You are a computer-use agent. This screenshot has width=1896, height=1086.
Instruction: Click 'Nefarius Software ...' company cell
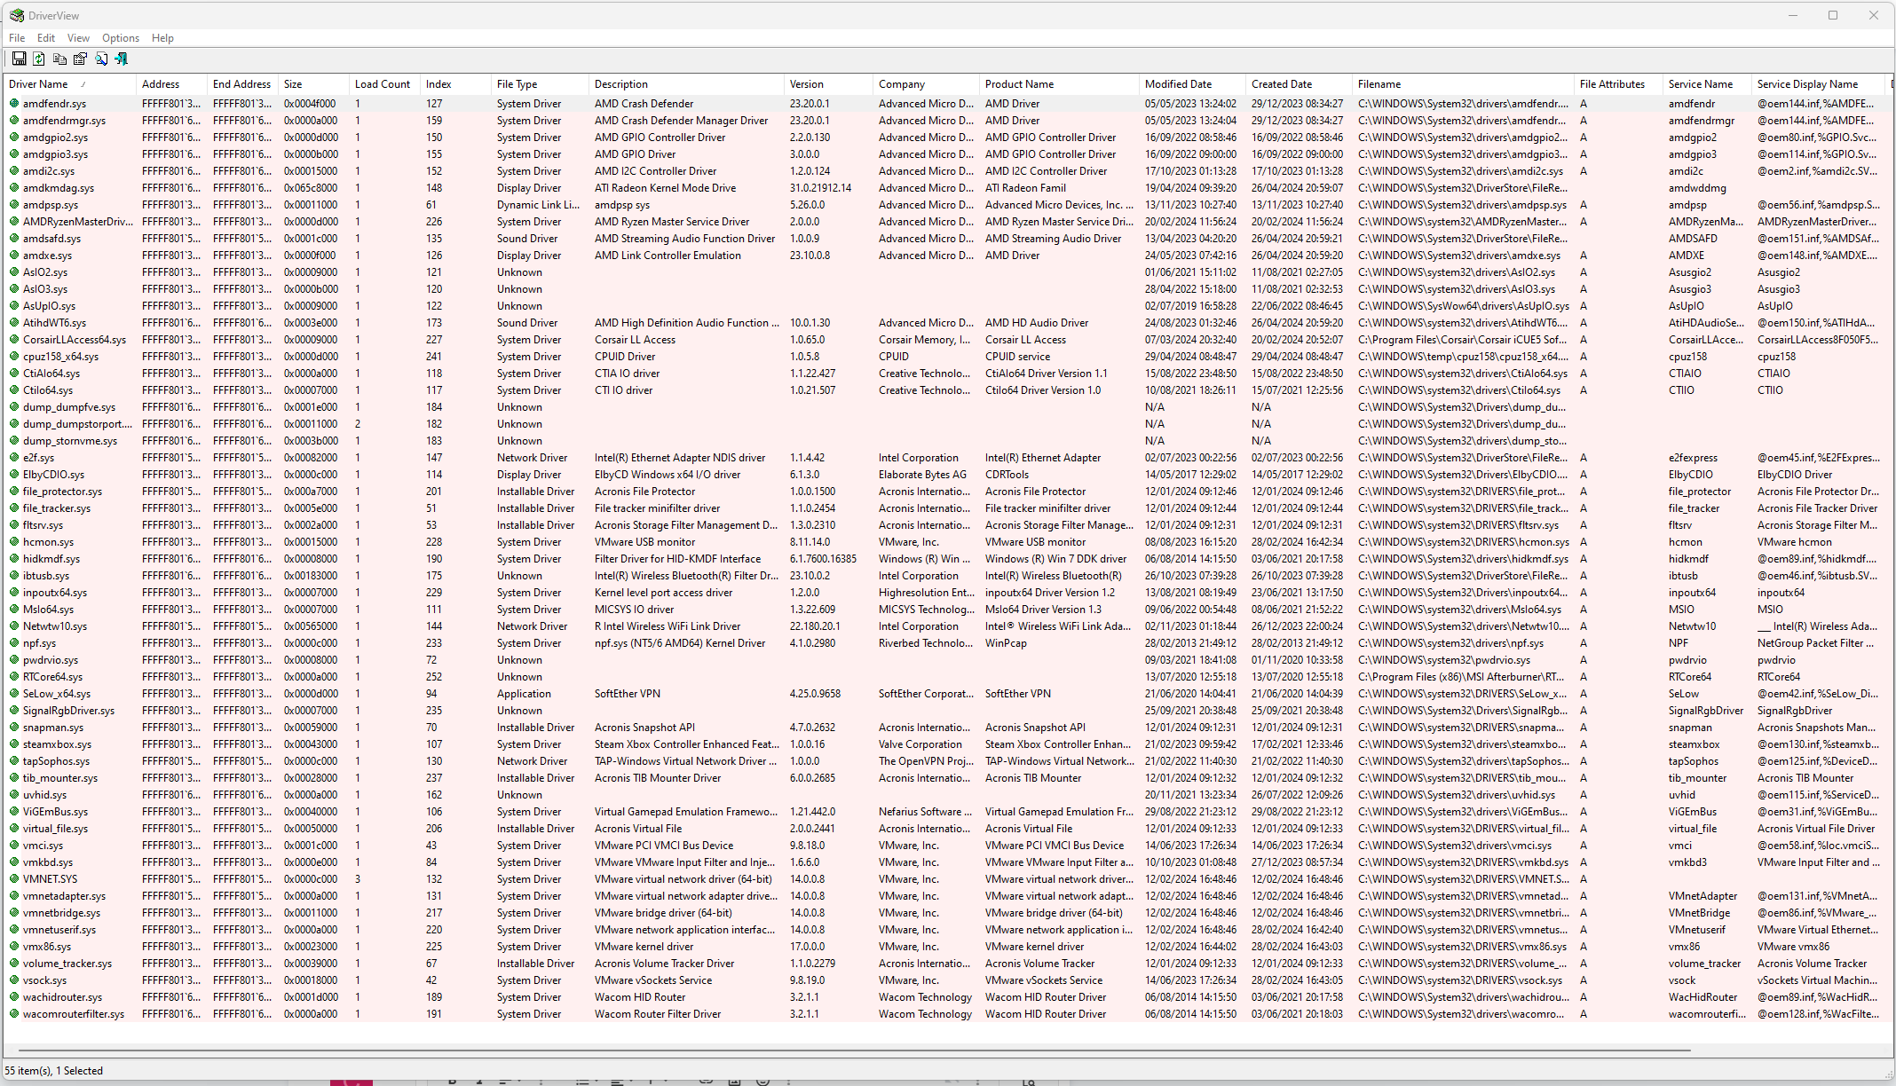pos(925,811)
